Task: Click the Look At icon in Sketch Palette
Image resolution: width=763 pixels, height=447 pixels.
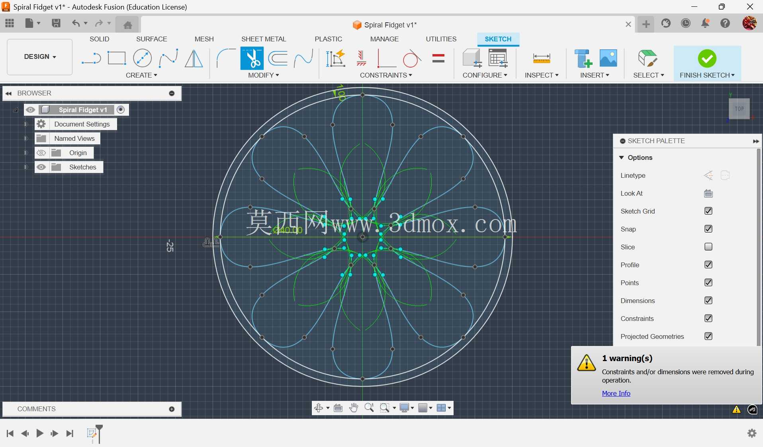Action: click(708, 193)
